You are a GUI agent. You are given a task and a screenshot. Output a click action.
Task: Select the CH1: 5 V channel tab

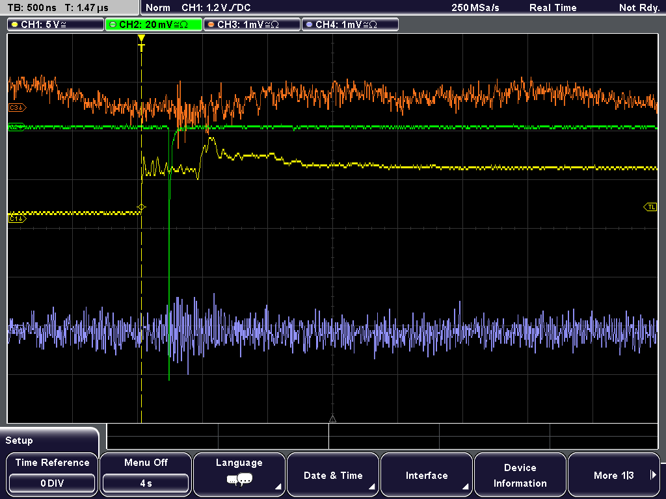click(x=56, y=25)
